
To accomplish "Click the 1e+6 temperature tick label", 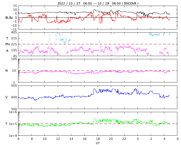I will 13,112.
